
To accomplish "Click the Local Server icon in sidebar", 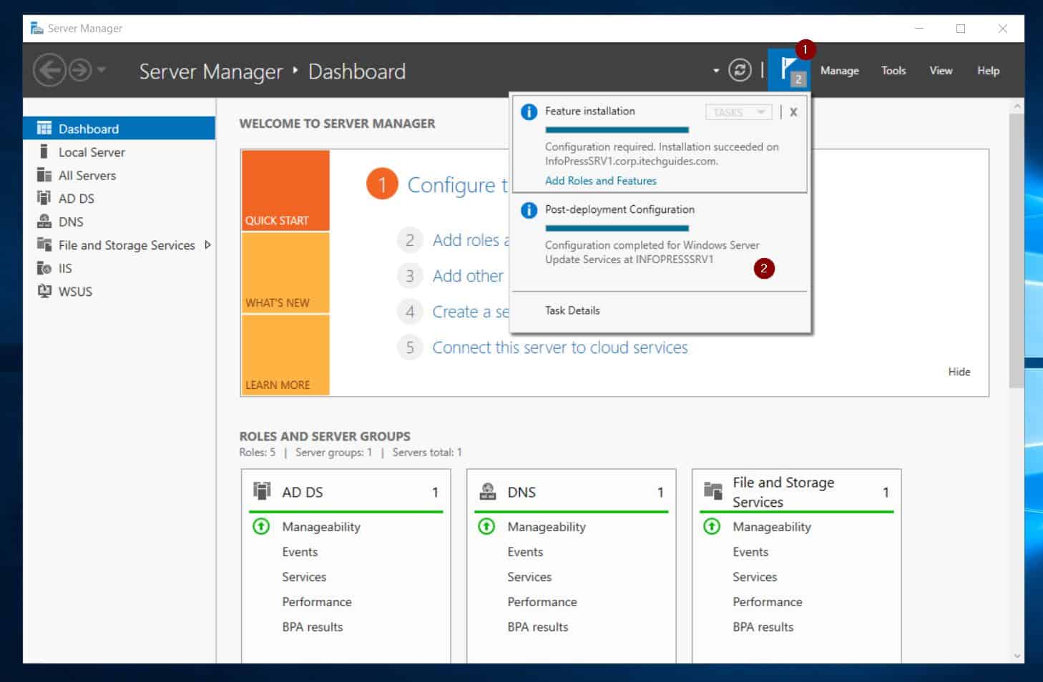I will coord(44,152).
